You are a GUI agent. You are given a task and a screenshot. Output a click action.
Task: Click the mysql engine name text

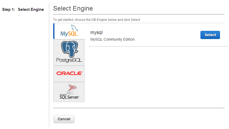coord(97,32)
